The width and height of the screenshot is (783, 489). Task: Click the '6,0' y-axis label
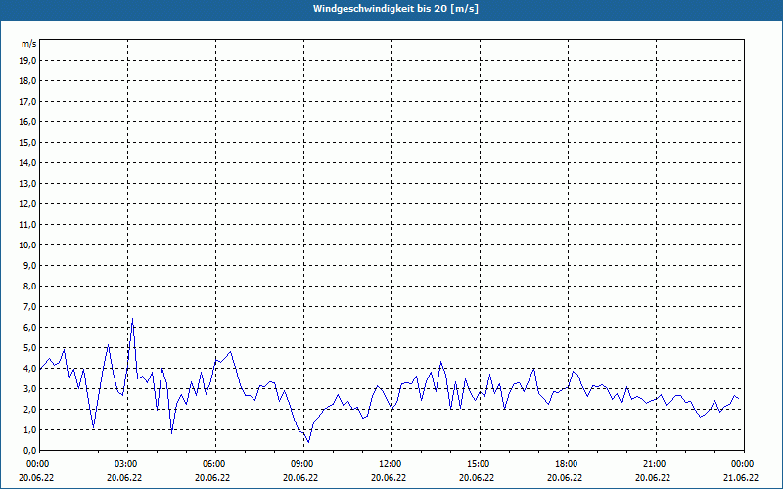[x=31, y=328]
